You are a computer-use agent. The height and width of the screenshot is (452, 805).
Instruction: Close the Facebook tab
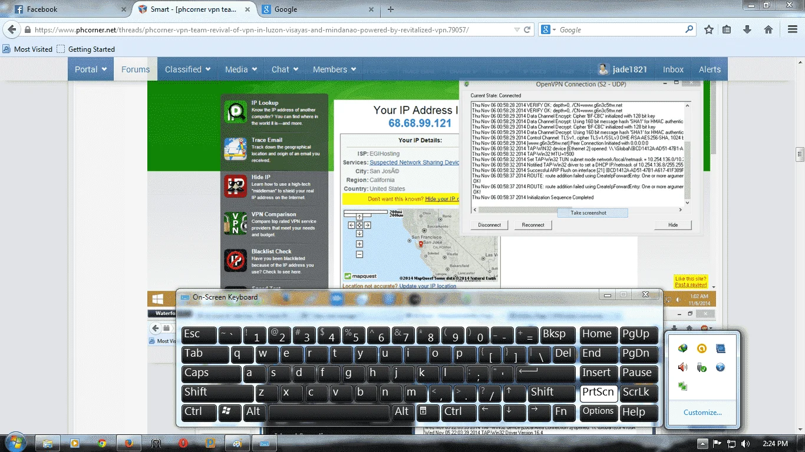(123, 9)
